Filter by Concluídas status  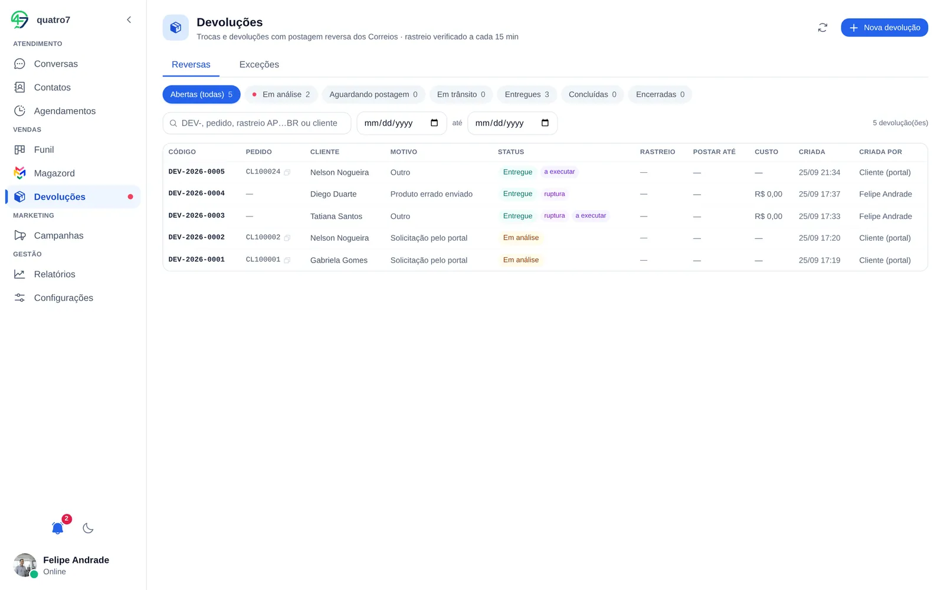pos(592,94)
